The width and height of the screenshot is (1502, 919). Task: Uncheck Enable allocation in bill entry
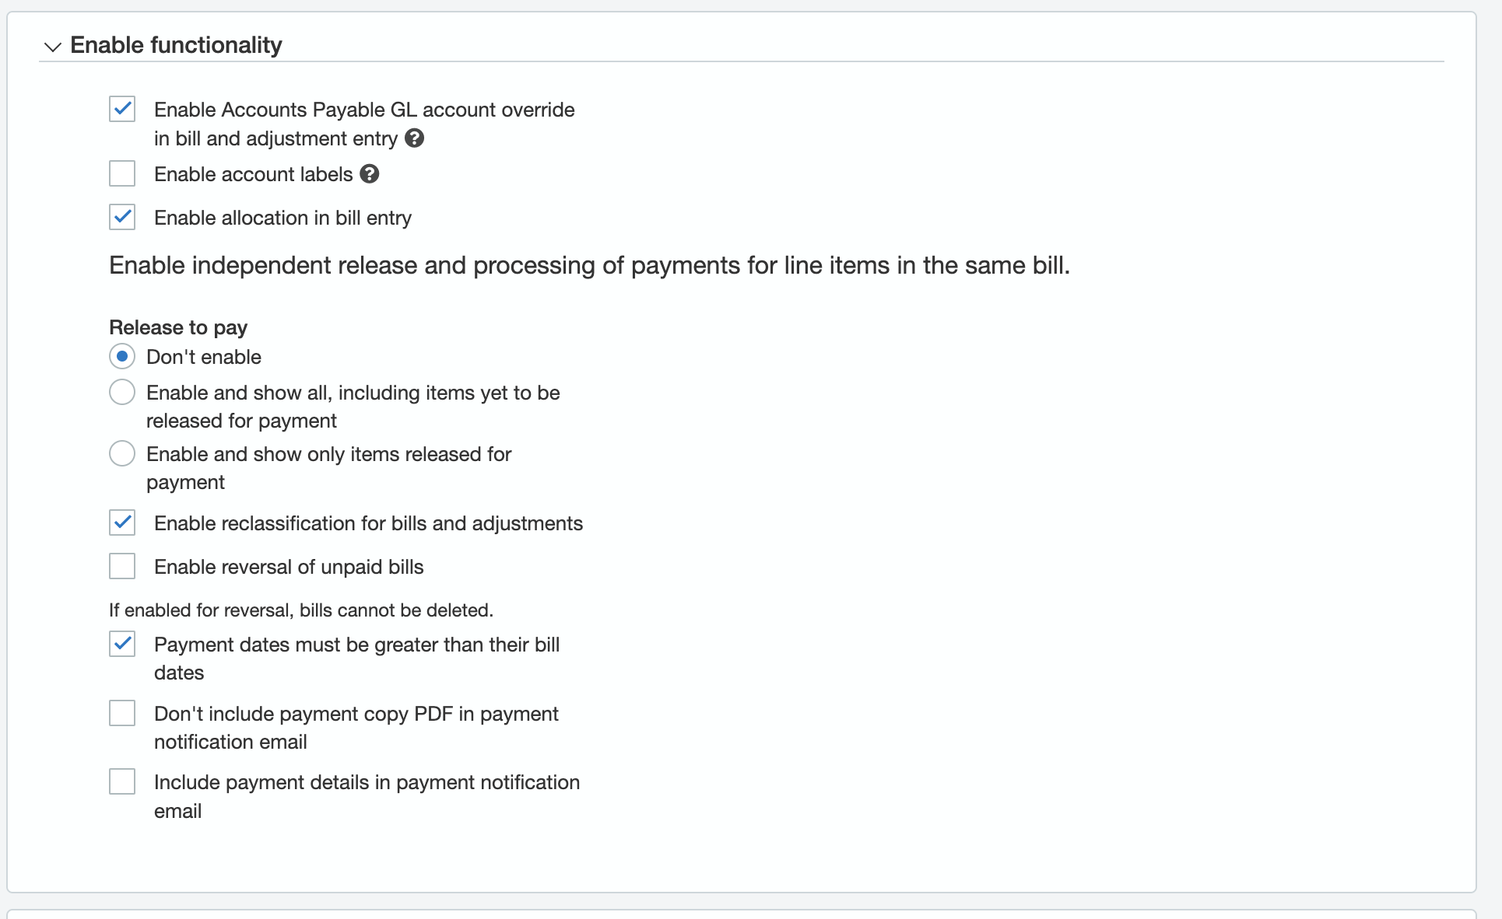(122, 217)
